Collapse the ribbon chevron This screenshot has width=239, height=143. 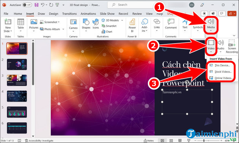tap(234, 35)
